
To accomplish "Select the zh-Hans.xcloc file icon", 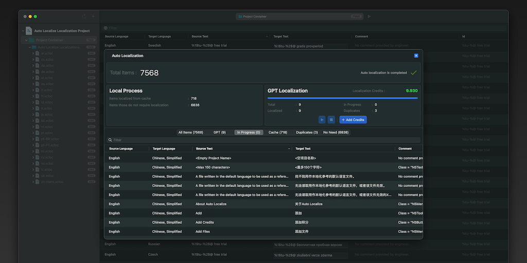I will click(x=38, y=182).
